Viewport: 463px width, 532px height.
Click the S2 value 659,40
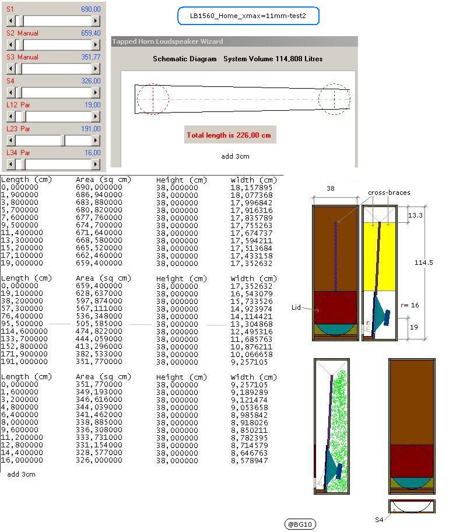coord(91,33)
